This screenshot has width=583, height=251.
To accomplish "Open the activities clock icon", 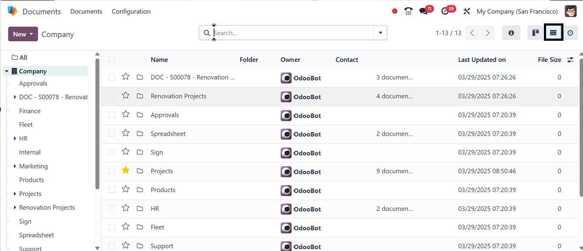I will (445, 11).
